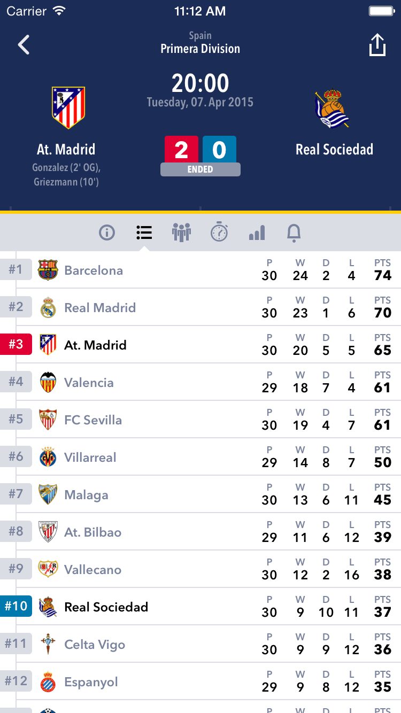This screenshot has height=713, width=401.
Task: Open the At. Bilbao row
Action: pyautogui.click(x=200, y=532)
